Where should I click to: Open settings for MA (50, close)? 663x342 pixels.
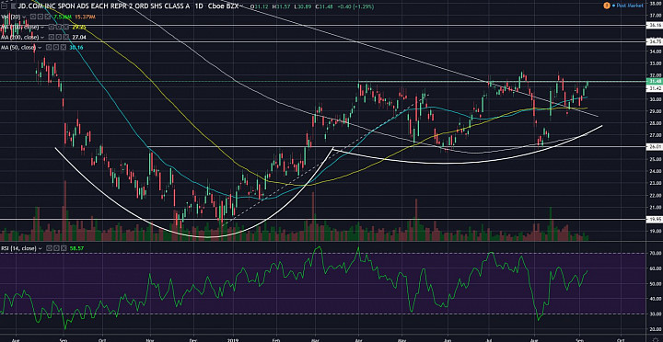[56, 47]
